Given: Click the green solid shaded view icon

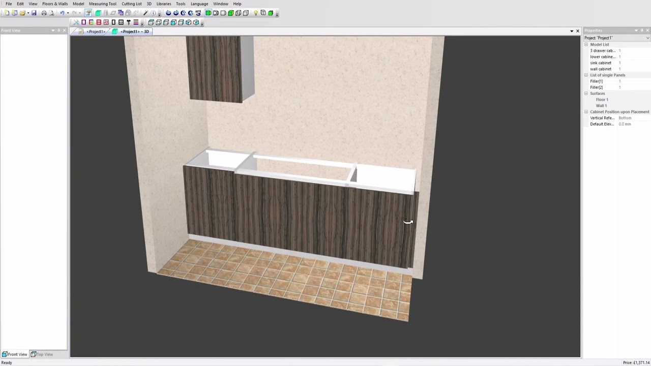Looking at the screenshot, I should 208,13.
